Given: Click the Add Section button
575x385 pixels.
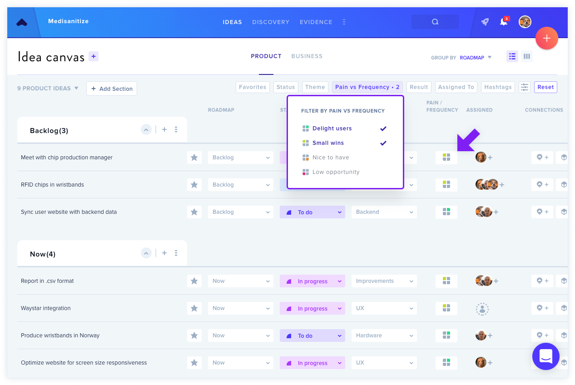Looking at the screenshot, I should point(112,89).
